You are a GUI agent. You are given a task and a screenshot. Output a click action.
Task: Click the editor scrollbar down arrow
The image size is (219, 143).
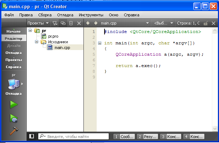(x=215, y=128)
